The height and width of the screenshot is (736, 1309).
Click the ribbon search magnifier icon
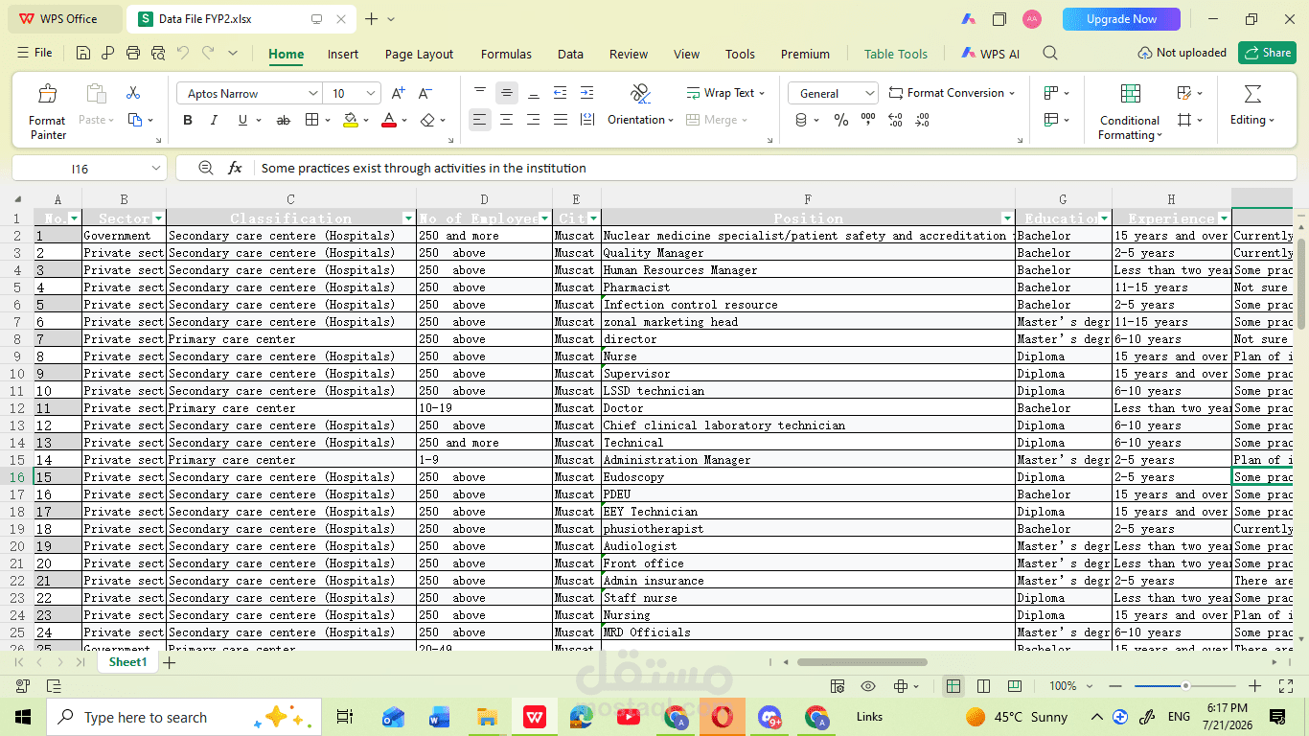(x=1050, y=54)
